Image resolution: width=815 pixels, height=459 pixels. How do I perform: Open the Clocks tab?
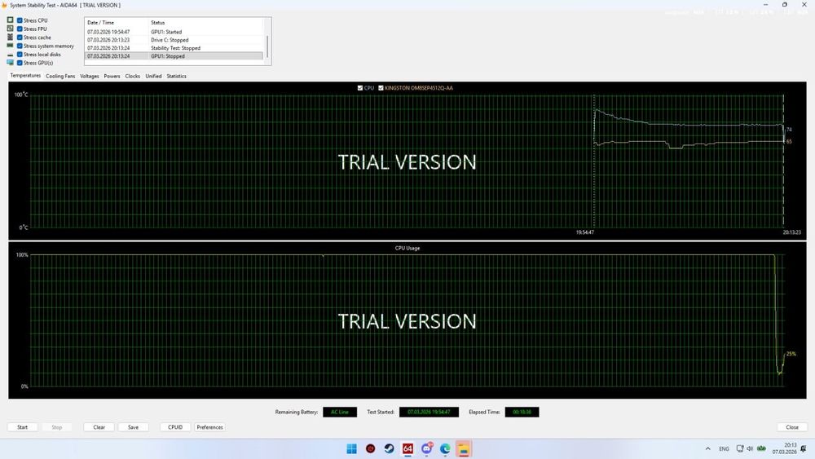click(x=133, y=76)
